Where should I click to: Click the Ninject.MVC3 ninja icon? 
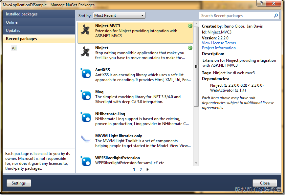(x=85, y=29)
